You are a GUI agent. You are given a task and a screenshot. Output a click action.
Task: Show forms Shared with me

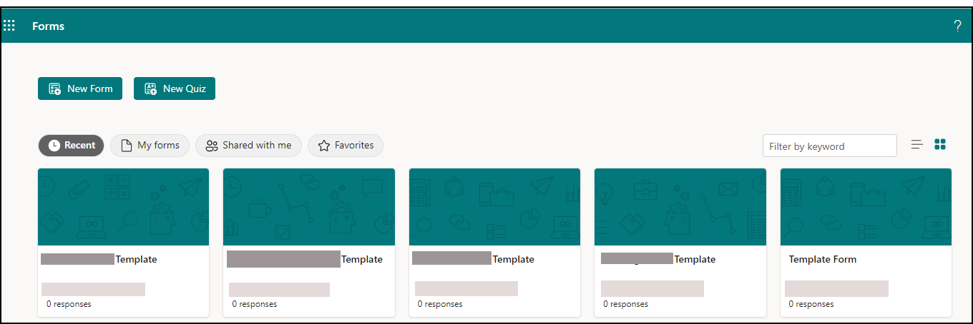(248, 146)
